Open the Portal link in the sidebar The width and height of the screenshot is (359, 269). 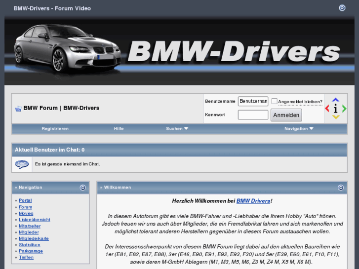click(25, 200)
